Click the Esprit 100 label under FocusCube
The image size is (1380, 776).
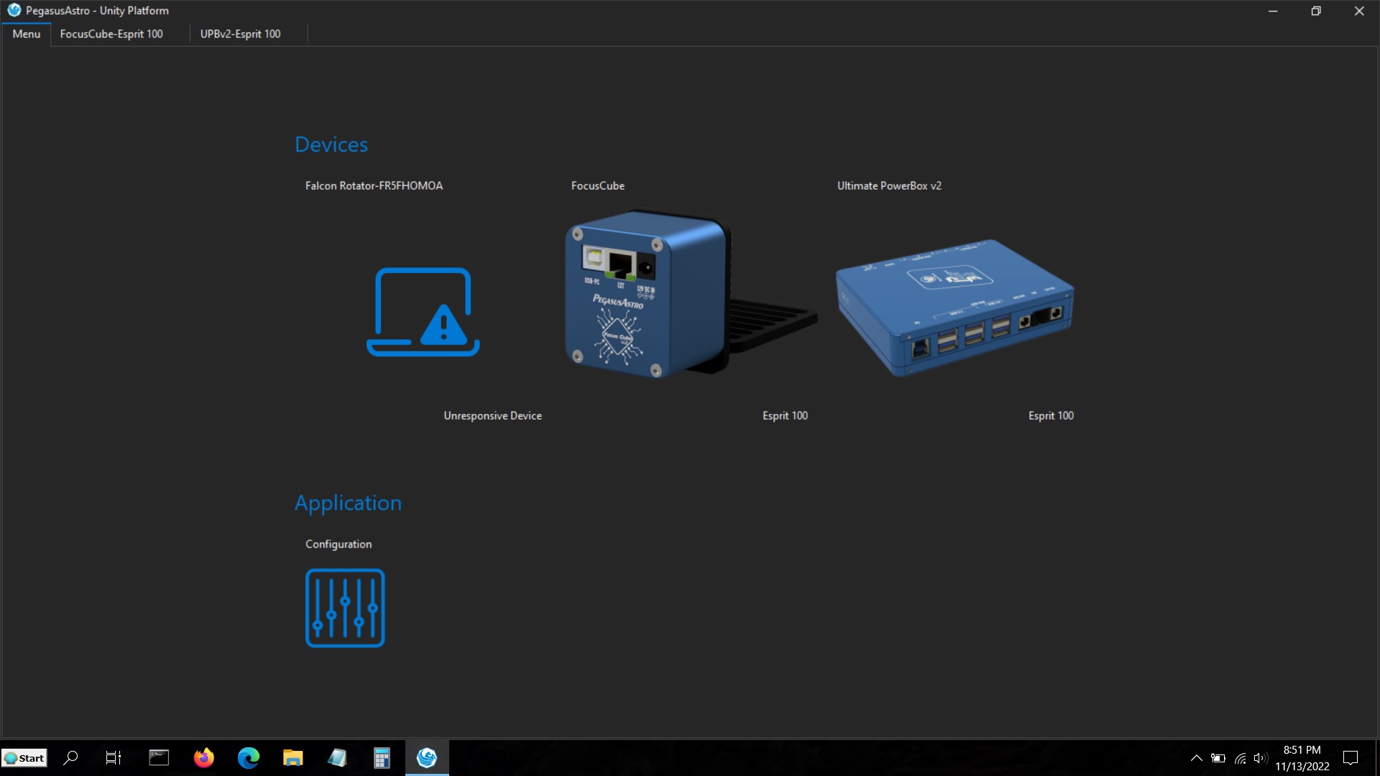[x=785, y=415]
